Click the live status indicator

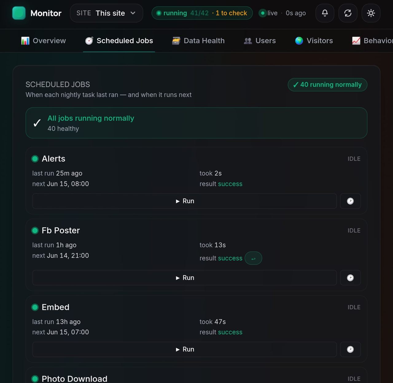pos(269,13)
